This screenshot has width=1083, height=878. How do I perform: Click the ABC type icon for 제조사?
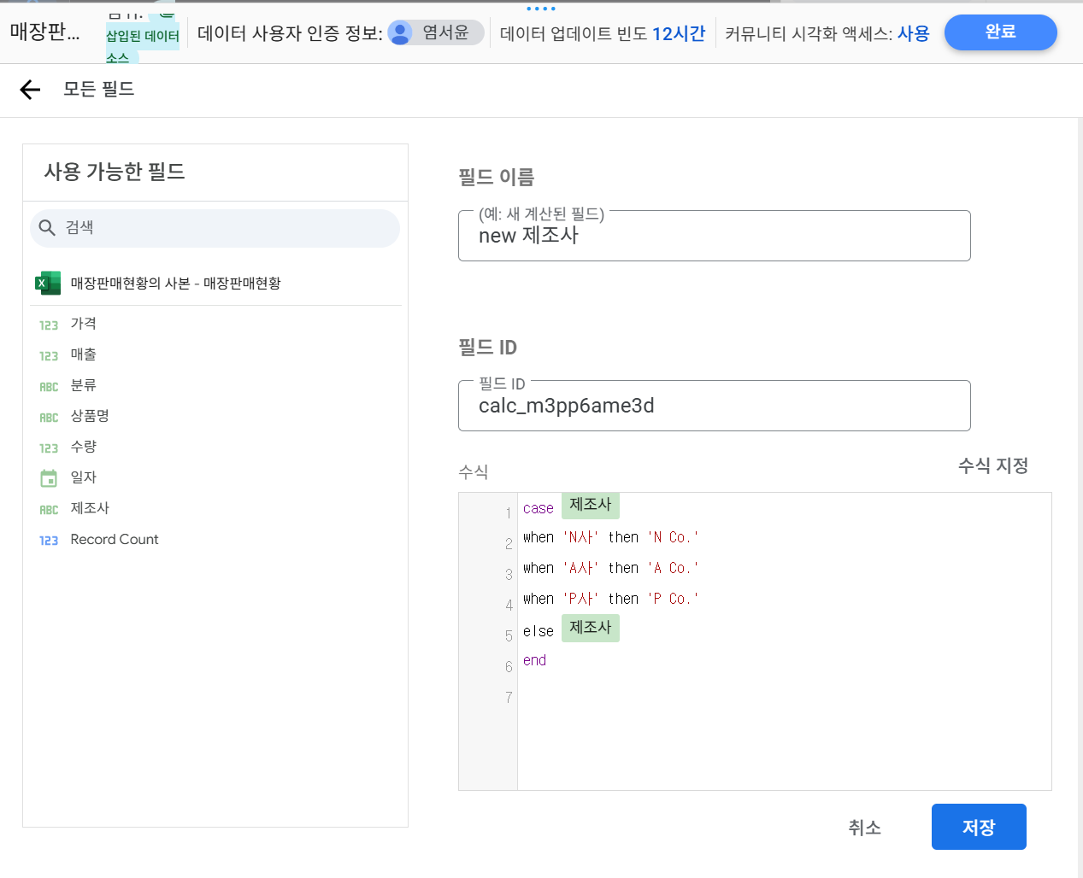click(49, 509)
